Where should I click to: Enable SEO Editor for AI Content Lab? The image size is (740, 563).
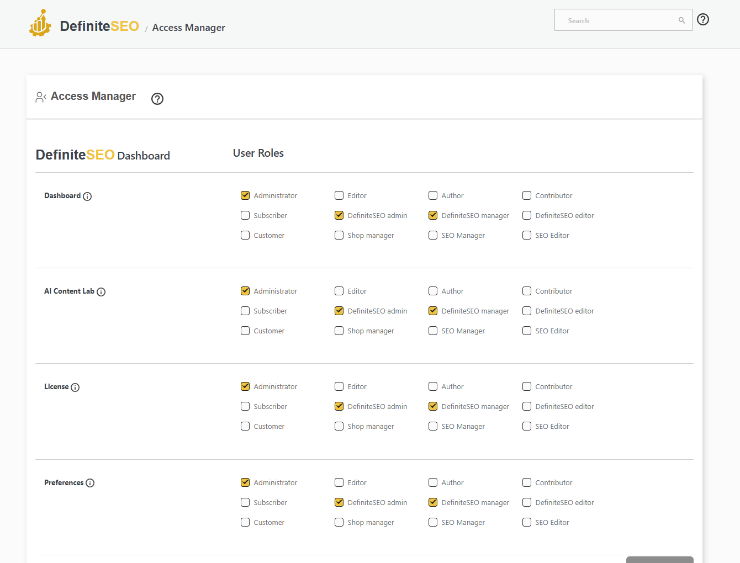click(527, 331)
